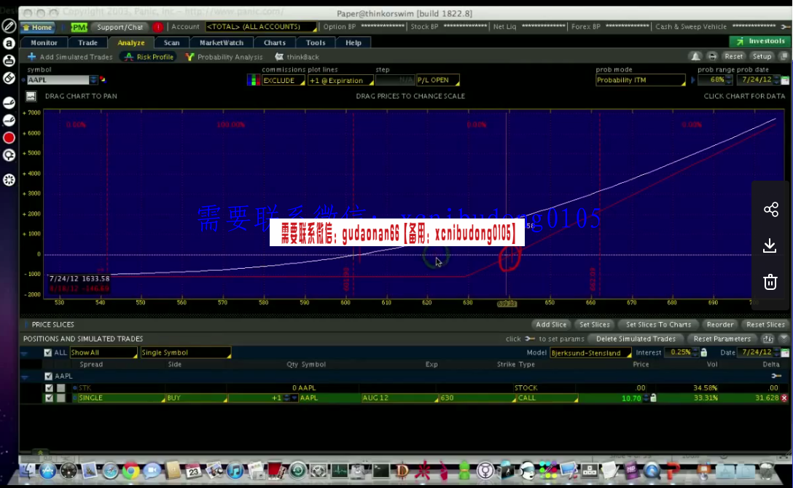Remove the AAPL call simulated trade

[784, 398]
